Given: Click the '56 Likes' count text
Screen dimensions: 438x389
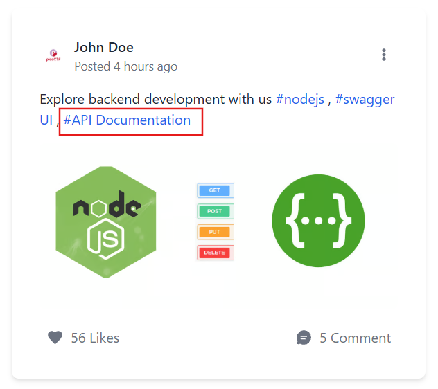Looking at the screenshot, I should 95,338.
